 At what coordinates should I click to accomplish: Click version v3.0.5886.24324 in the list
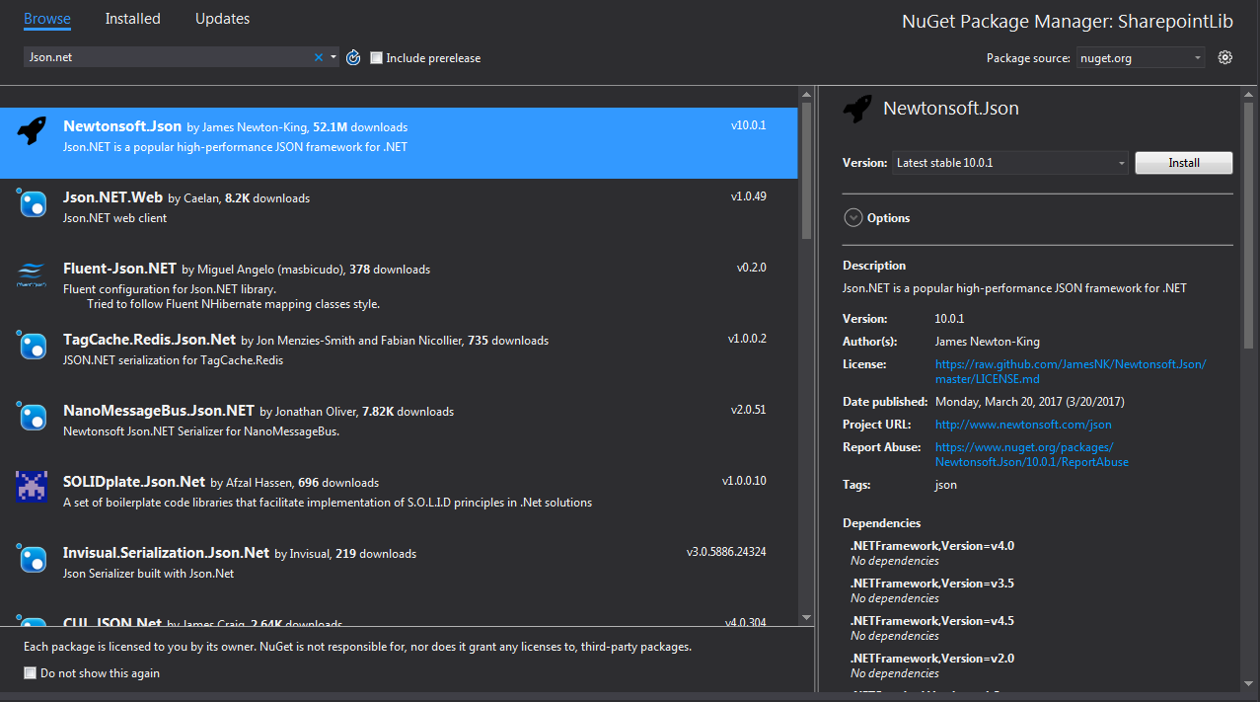click(x=726, y=552)
